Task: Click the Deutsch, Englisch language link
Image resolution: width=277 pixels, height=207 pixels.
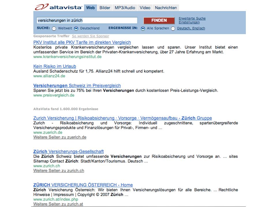Action: pos(191,28)
